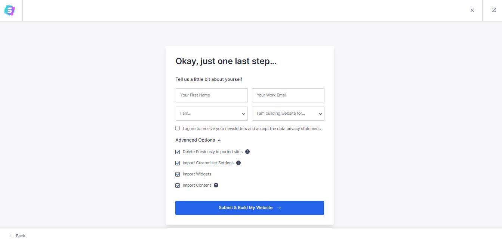Click the arrow on the Submit button
The width and height of the screenshot is (502, 244).
278,208
